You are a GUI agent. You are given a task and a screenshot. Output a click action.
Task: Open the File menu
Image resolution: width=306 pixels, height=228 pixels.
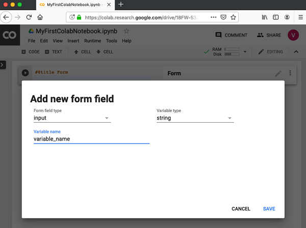(x=32, y=41)
